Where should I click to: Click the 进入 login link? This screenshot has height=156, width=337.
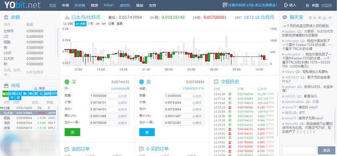click(292, 5)
